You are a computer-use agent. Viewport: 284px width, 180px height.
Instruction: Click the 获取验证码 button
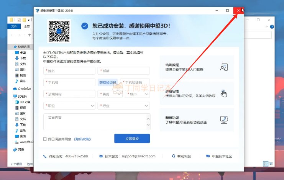click(x=107, y=82)
